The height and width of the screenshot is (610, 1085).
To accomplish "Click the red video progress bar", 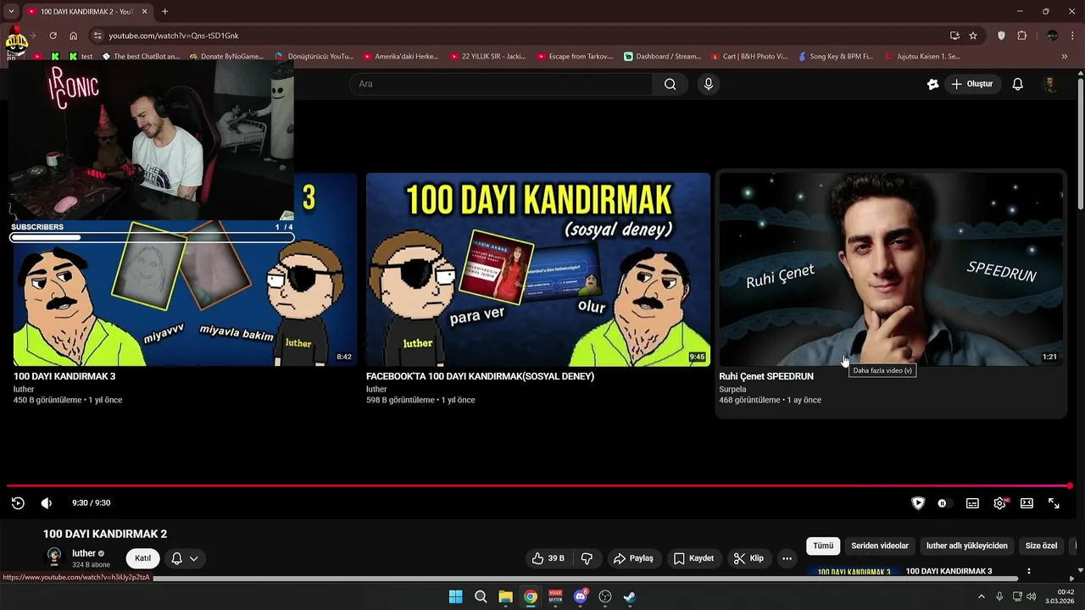I will pos(537,486).
